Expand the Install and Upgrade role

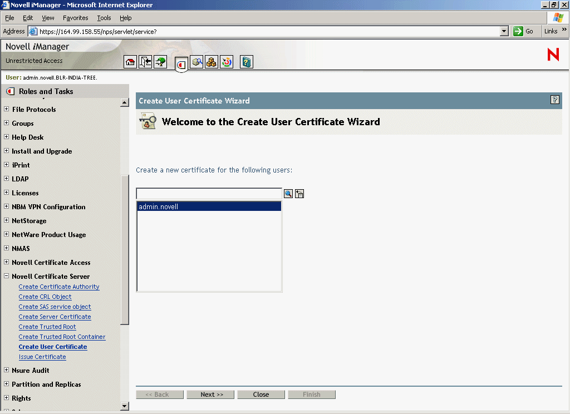click(6, 150)
